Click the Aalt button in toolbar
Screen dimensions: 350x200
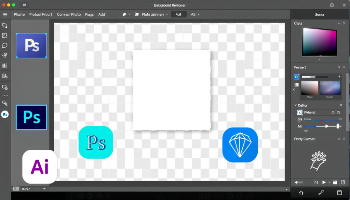[178, 14]
